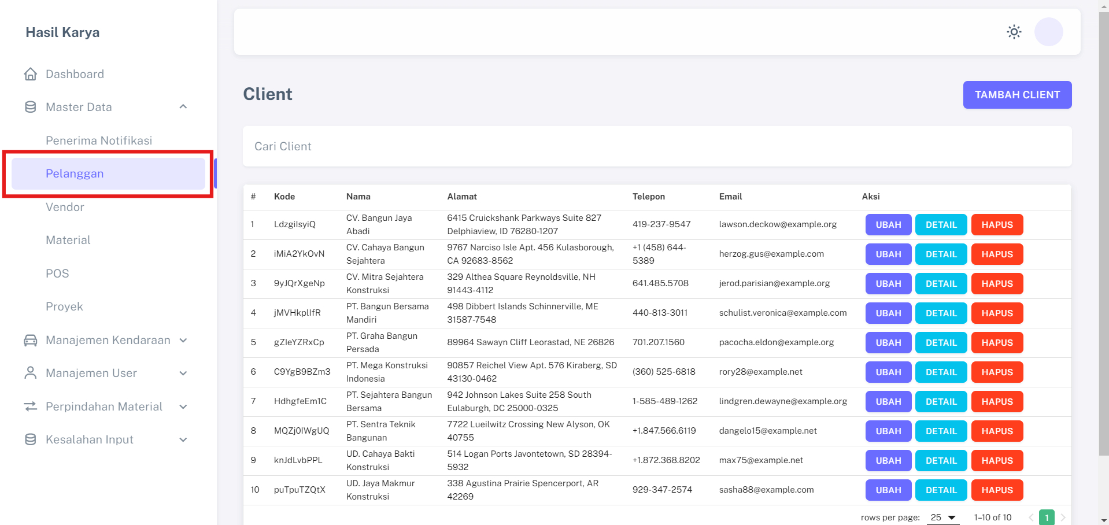1109x525 pixels.
Task: Click the Cari Client search field
Action: pyautogui.click(x=656, y=147)
